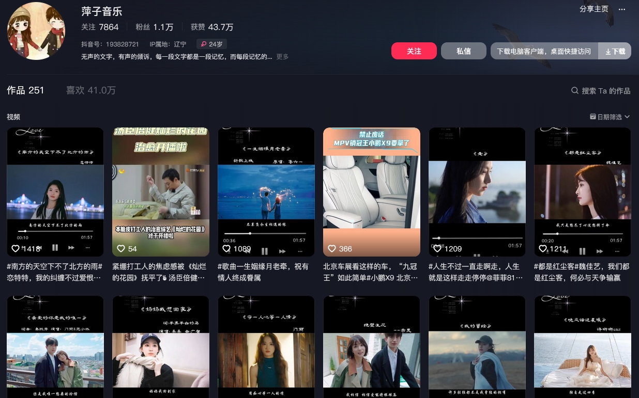Click the progress bar on 都是红尘客 thumbnail
This screenshot has width=639, height=398.
pyautogui.click(x=582, y=233)
